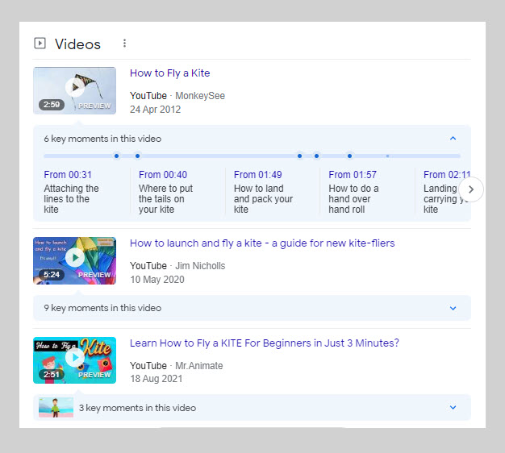Play the 2:51 Mr.Animate video thumbnail
Viewport: 505px width, 453px height.
pos(74,359)
